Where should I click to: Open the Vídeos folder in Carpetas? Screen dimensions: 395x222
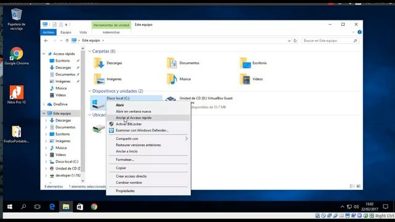(x=251, y=79)
